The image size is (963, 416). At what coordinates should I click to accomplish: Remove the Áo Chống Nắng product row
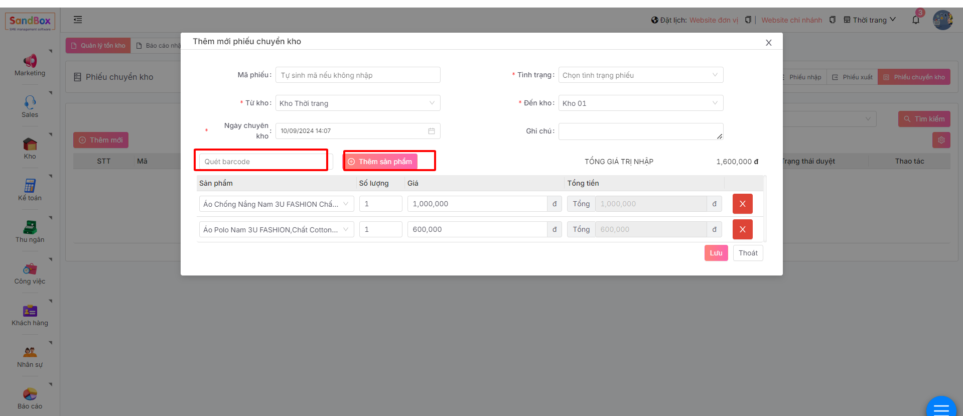point(742,204)
